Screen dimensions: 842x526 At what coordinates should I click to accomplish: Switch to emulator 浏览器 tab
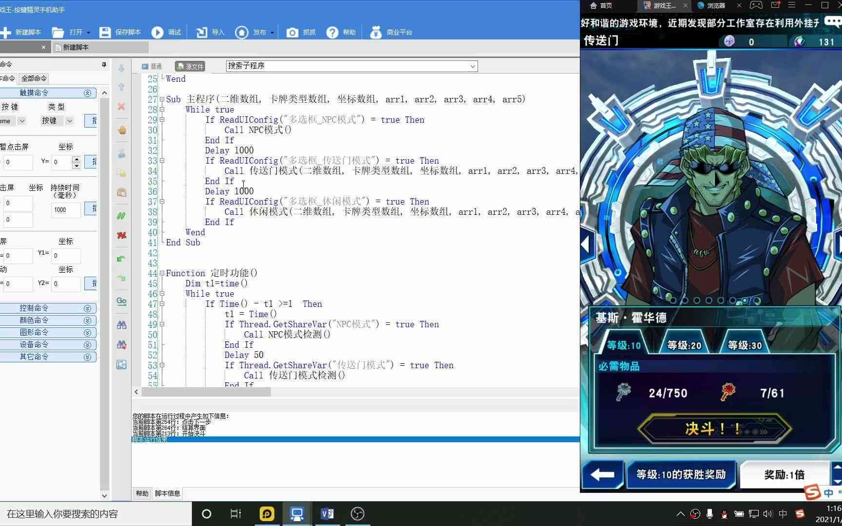tap(711, 5)
